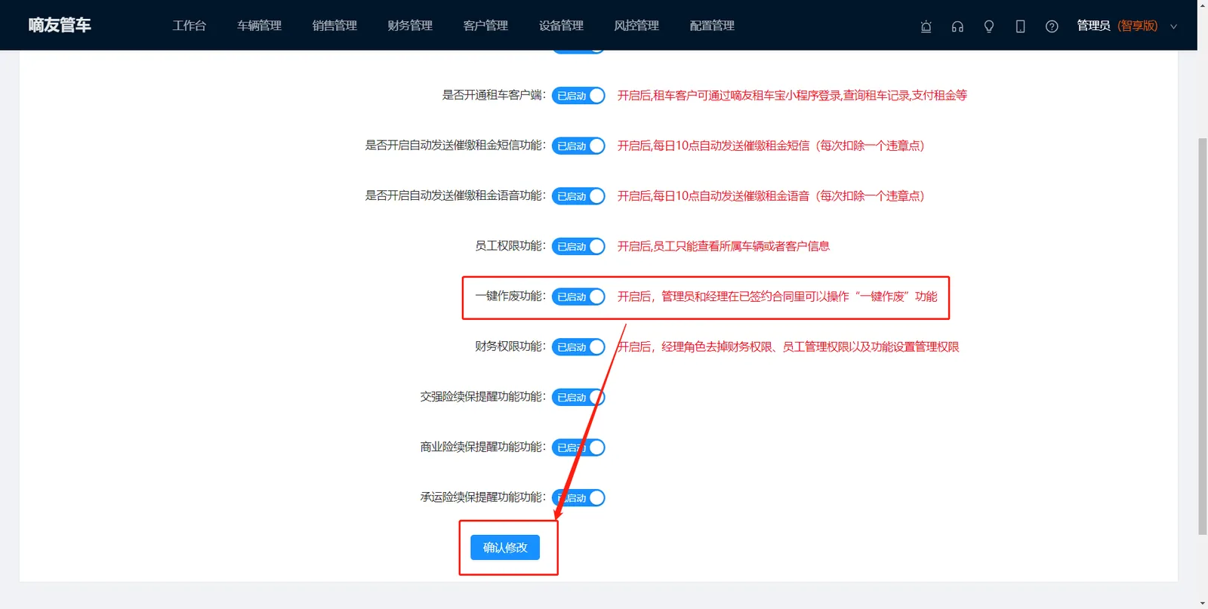Viewport: 1208px width, 609px height.
Task: Toggle the 一键作废功能 switch
Action: 578,297
